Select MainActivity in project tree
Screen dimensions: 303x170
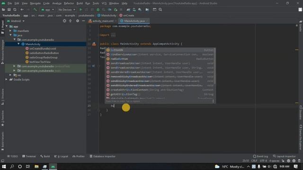click(33, 44)
